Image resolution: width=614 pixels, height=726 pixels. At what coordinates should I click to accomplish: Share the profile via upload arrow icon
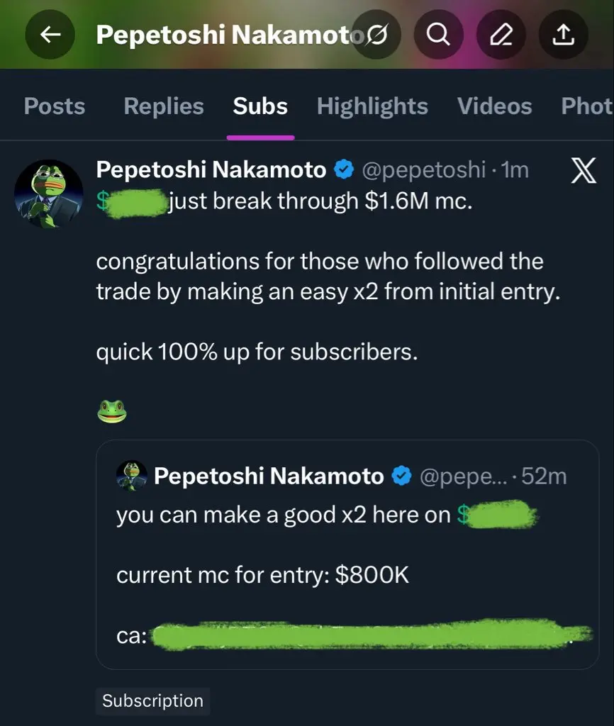pos(564,34)
